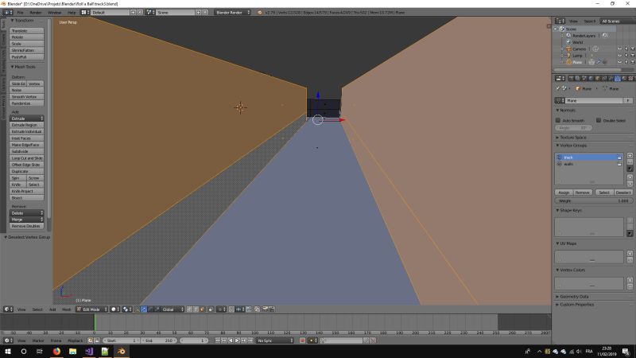Open the Window menu
Image resolution: width=636 pixels, height=358 pixels.
click(54, 13)
